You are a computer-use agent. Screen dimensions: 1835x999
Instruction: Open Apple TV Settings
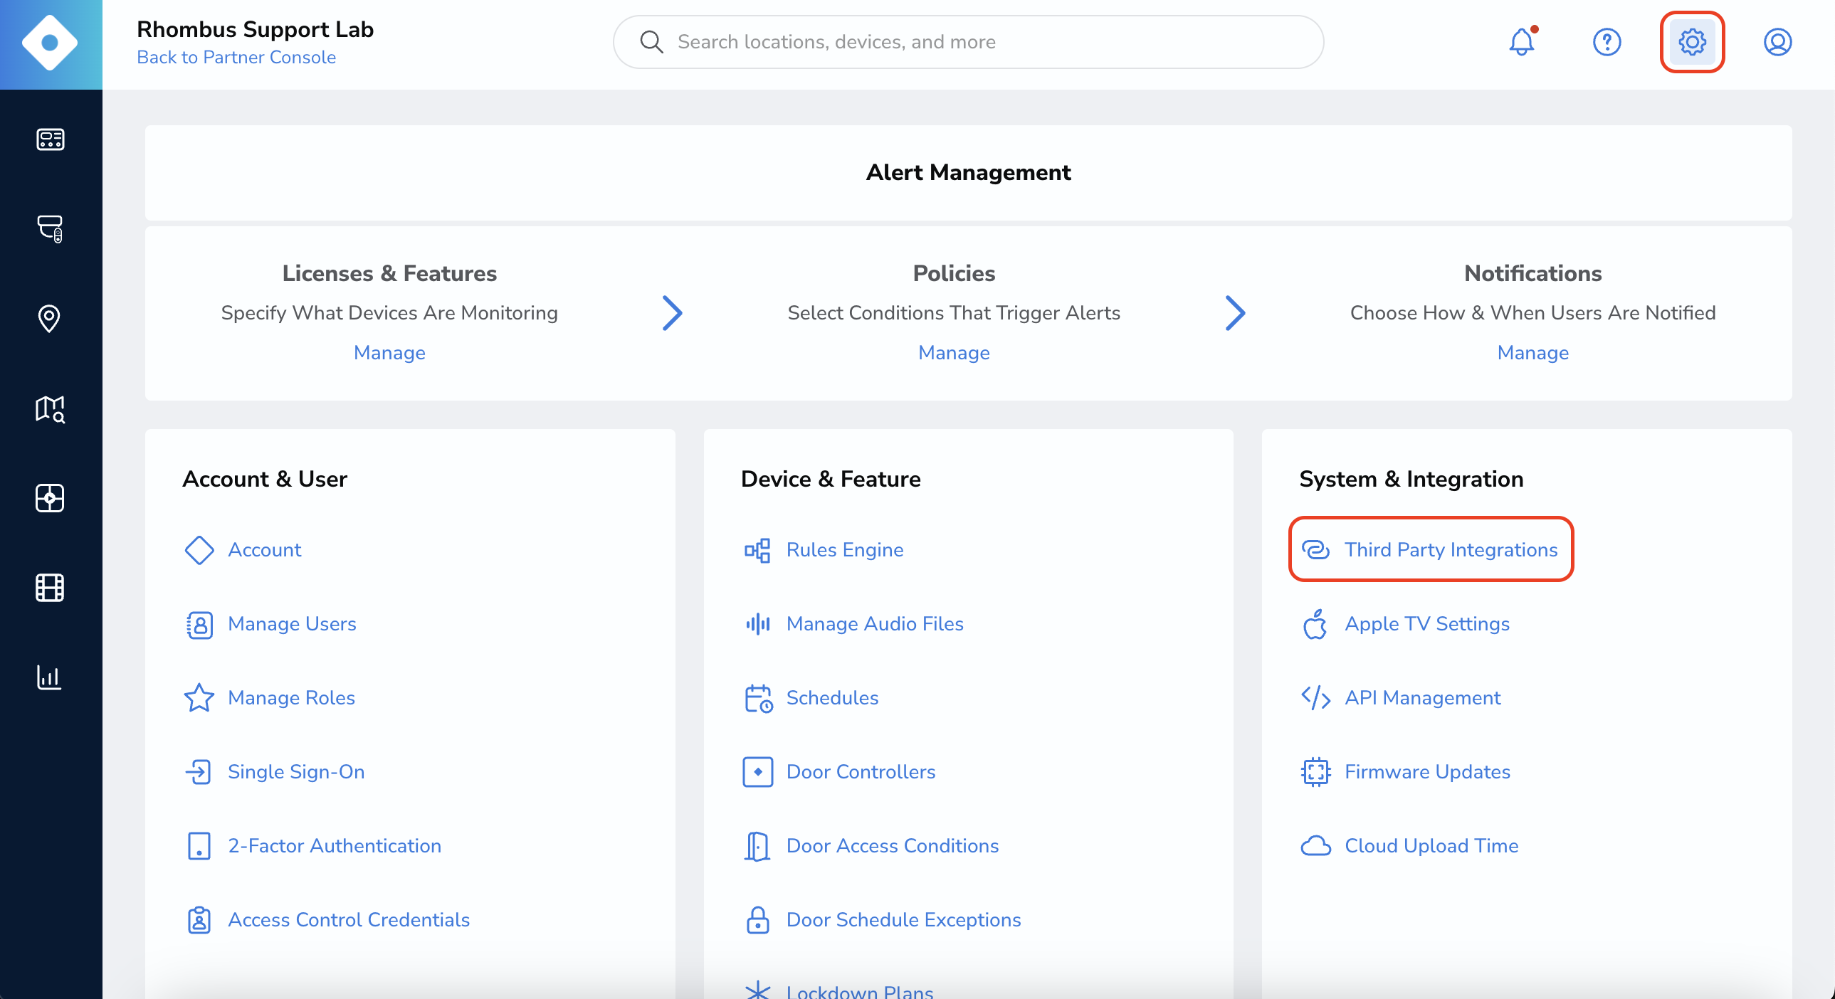click(1428, 625)
